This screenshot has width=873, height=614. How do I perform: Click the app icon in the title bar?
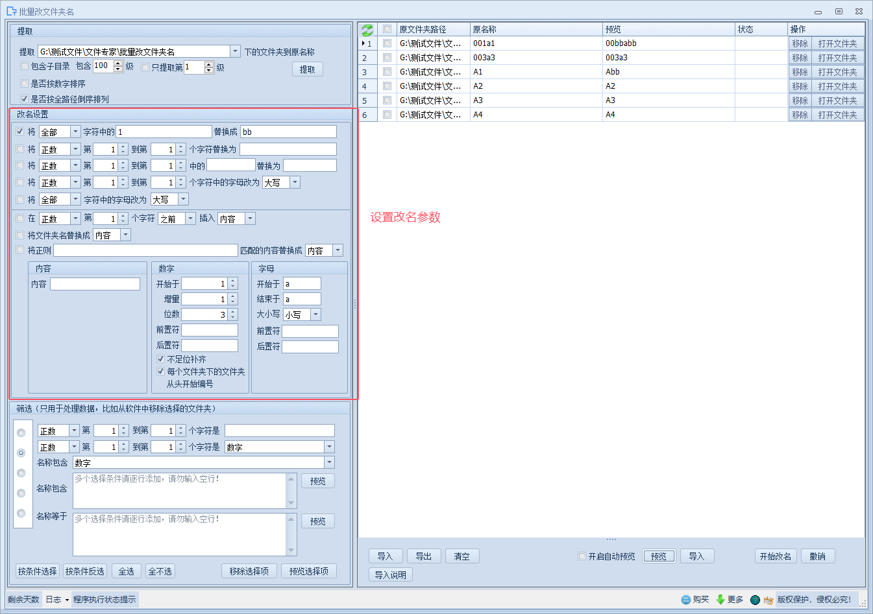[11, 11]
